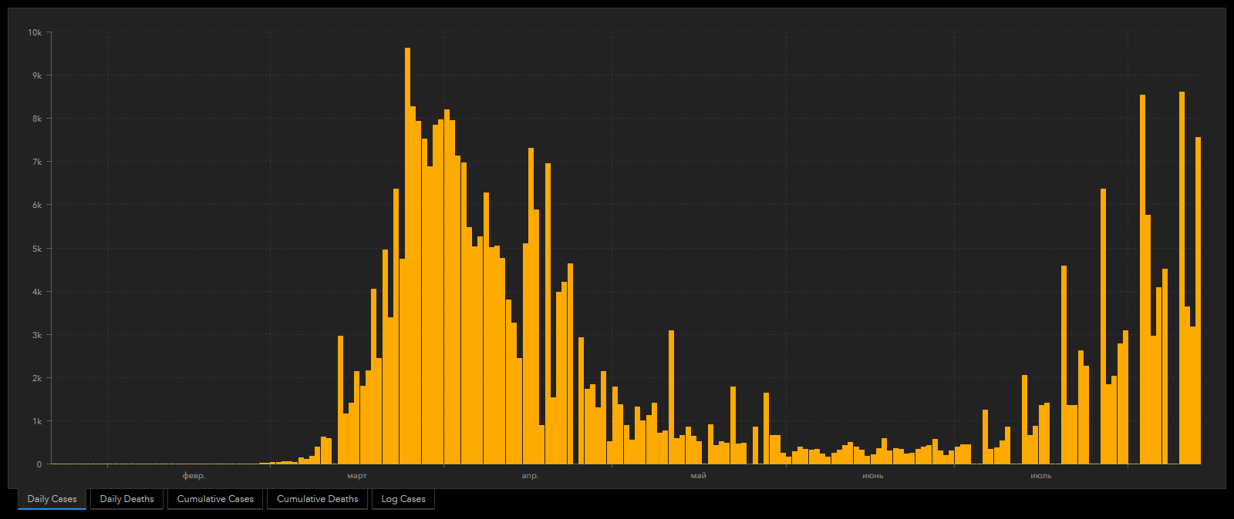
Task: Click the 8k y-axis label
Action: point(37,119)
